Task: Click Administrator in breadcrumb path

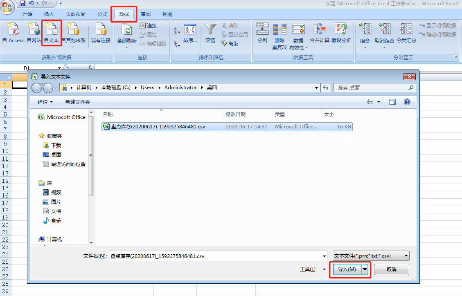Action: (x=180, y=87)
